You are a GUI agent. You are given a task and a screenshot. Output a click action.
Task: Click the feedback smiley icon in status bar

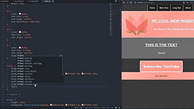[x=116, y=108]
